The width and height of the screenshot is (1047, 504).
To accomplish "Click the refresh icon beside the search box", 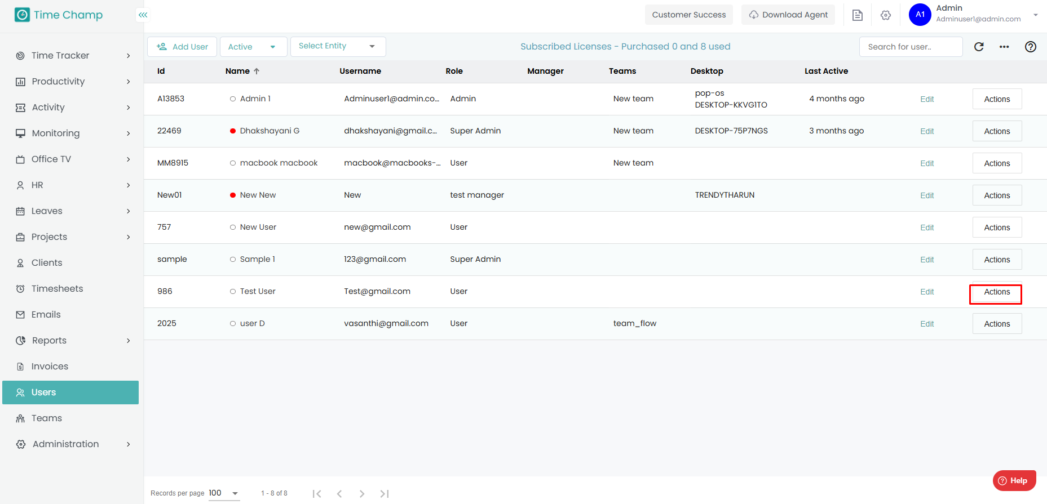I will (x=979, y=47).
